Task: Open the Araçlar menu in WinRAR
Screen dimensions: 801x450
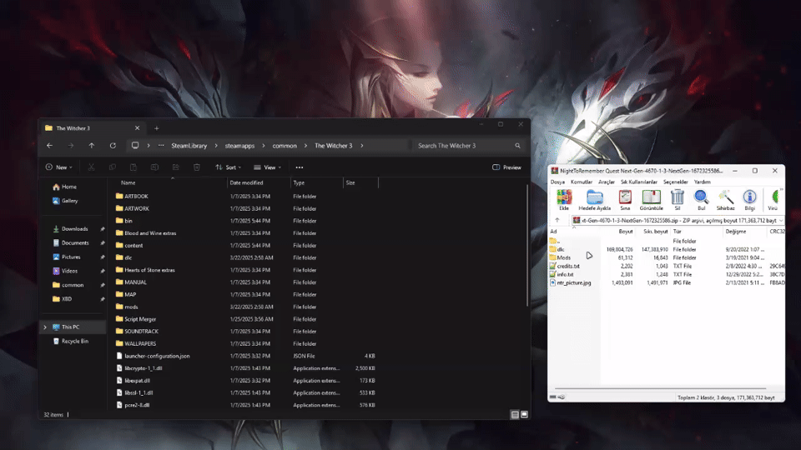Action: click(x=607, y=182)
